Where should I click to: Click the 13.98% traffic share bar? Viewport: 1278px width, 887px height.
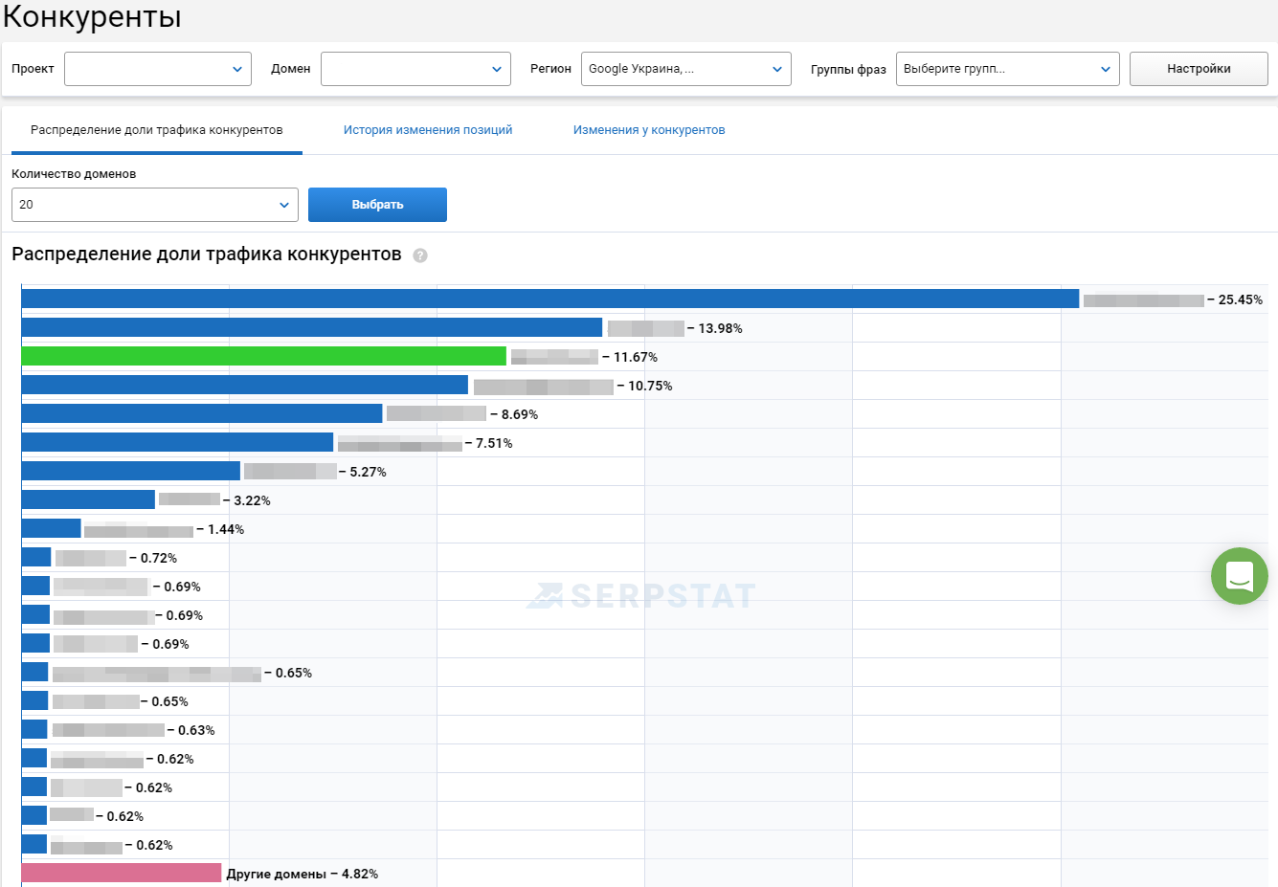(311, 327)
